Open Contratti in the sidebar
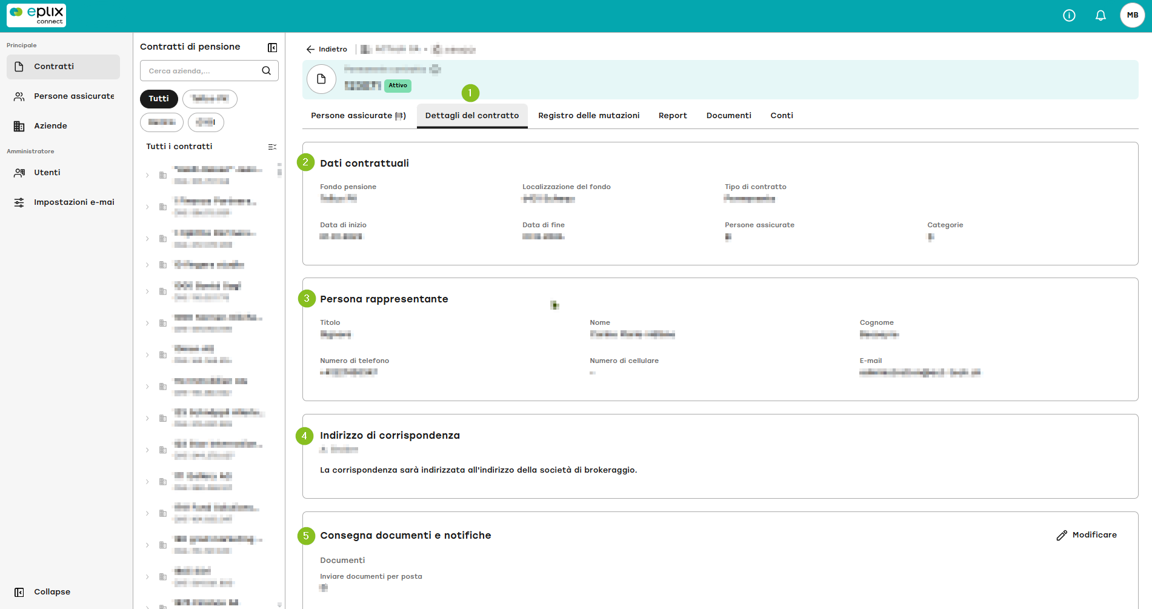Screen dimensions: 1152x609 point(63,67)
